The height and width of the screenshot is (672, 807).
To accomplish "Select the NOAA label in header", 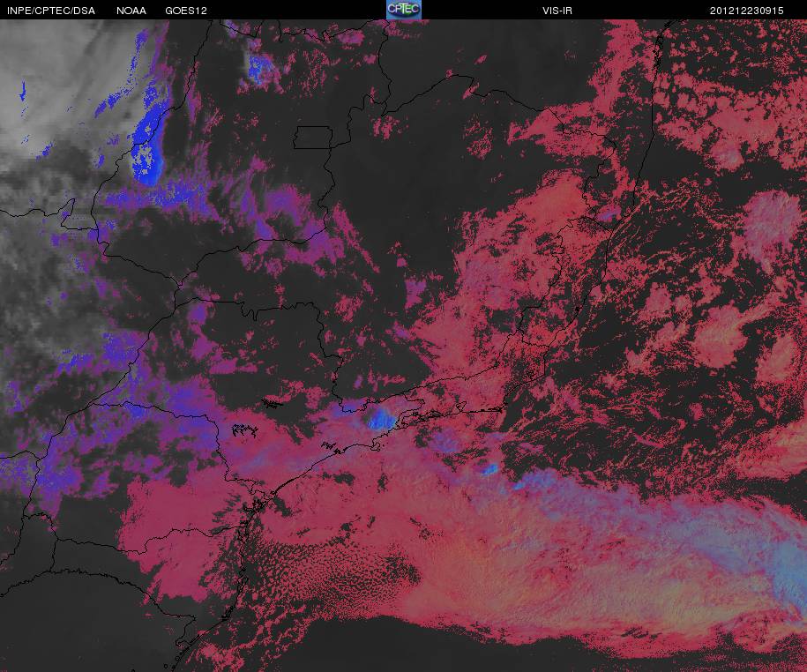I will [x=131, y=11].
